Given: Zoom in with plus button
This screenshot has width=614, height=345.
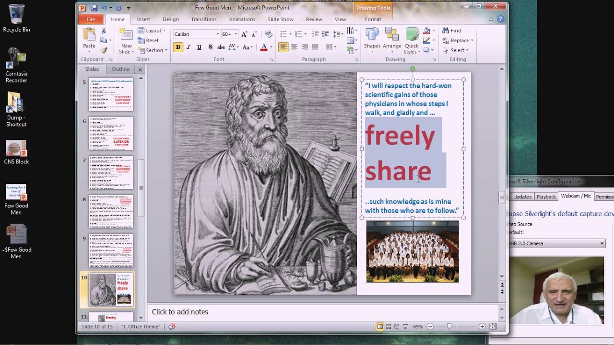Looking at the screenshot, I should [482, 326].
